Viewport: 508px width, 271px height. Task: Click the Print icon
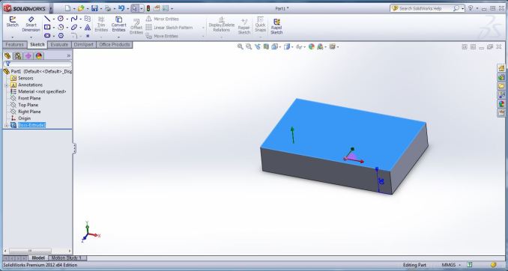click(x=108, y=8)
